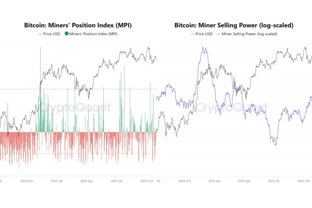Click the CryptoQuant watermark on the MPI chart

pyautogui.click(x=75, y=107)
